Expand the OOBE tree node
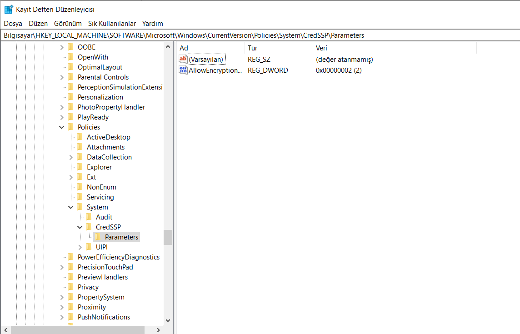Viewport: 520px width, 334px height. [x=62, y=47]
